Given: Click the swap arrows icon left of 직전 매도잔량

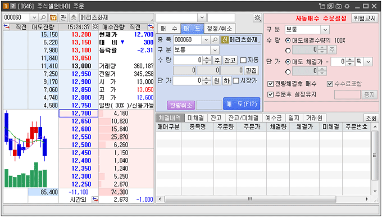Looking at the screenshot, I should (7, 26).
